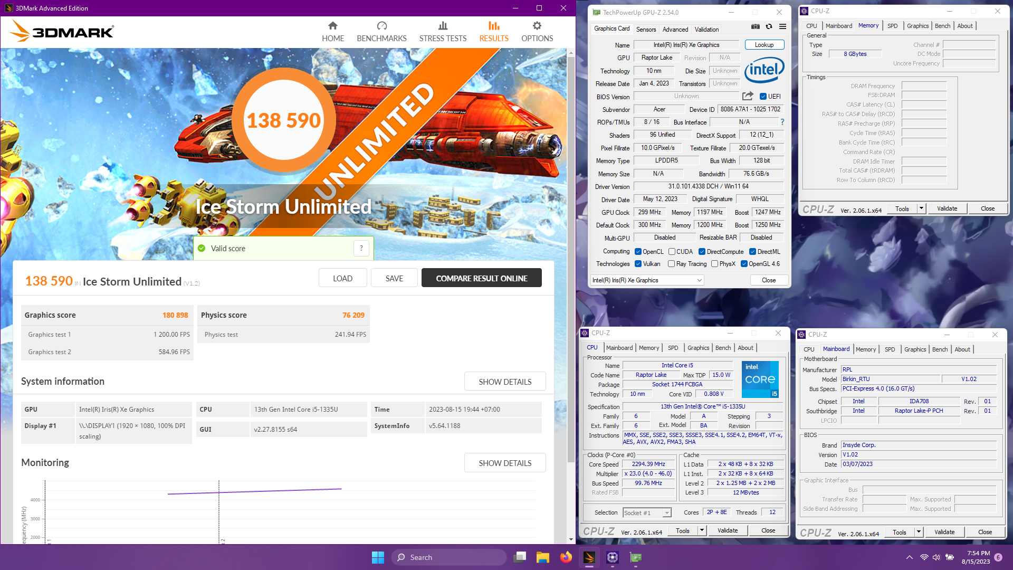The width and height of the screenshot is (1013, 570).
Task: Open Task View from taskbar
Action: (x=520, y=557)
